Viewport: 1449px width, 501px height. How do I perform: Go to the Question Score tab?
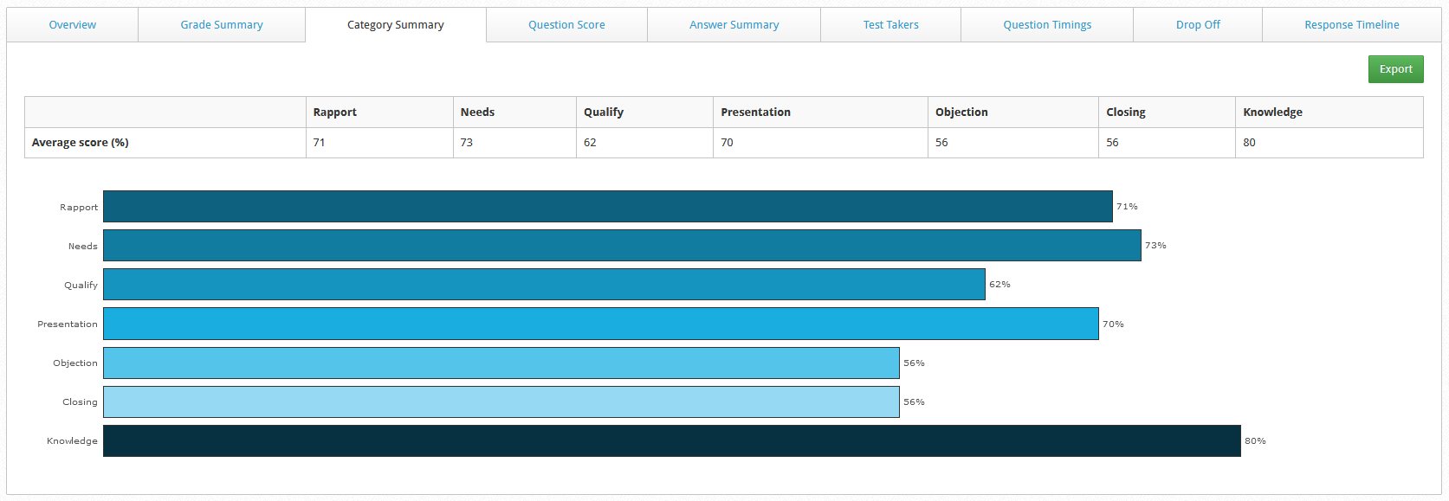coord(566,25)
